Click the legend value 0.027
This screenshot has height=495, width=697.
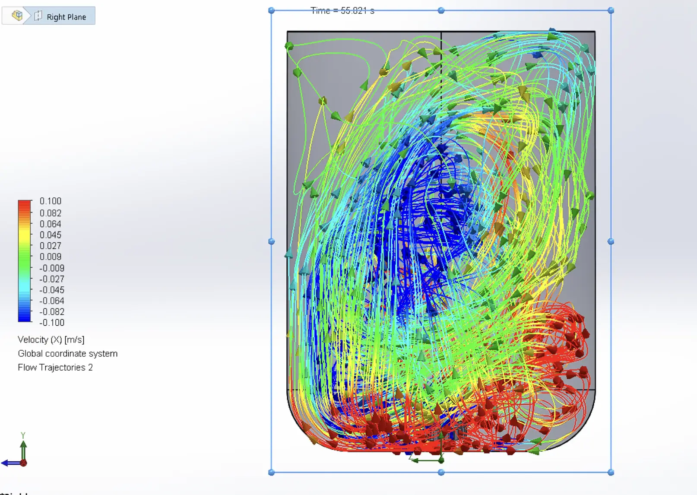(x=51, y=246)
